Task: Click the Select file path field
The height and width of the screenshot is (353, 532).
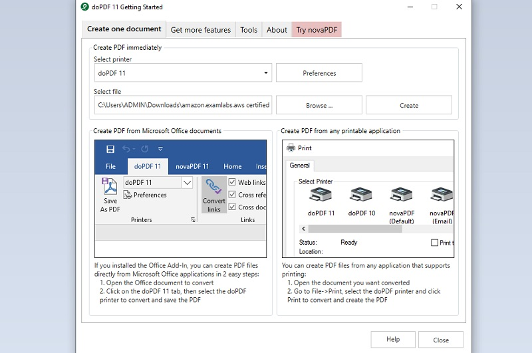Action: pos(183,105)
